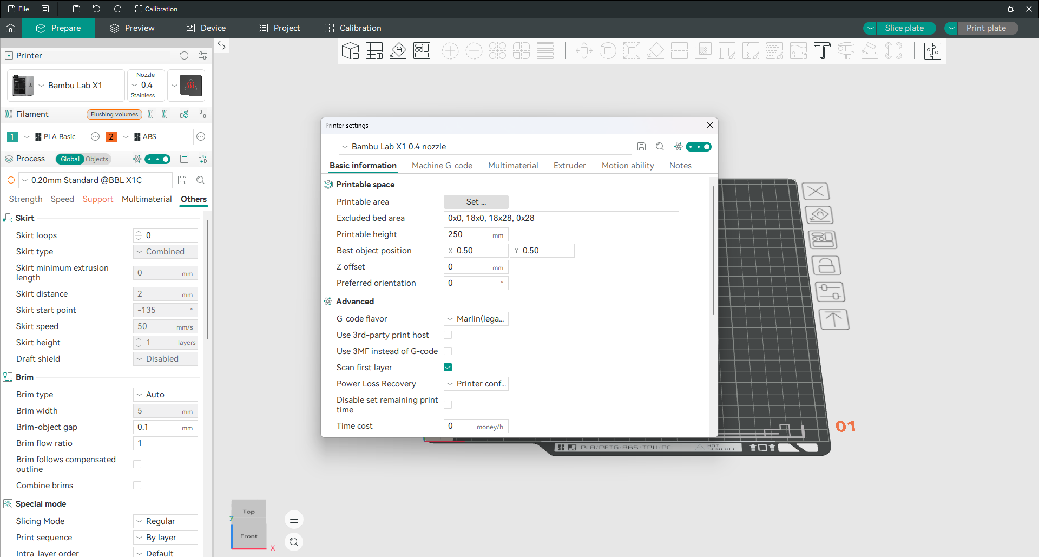Click the Flushing volumes button
The width and height of the screenshot is (1039, 557).
coord(115,114)
